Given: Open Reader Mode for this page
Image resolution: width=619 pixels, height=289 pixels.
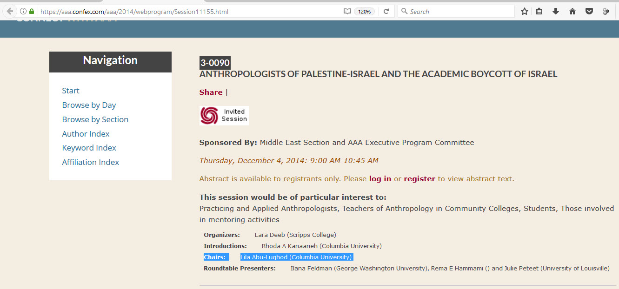Looking at the screenshot, I should tap(347, 11).
